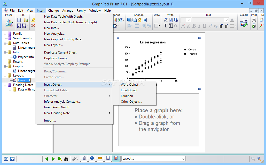Viewport: 266px width, 165px height.
Task: Click the equation square-root icon
Action: coord(166,20)
